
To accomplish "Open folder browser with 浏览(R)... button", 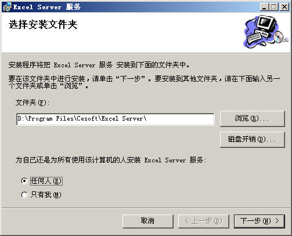I will (253, 118).
